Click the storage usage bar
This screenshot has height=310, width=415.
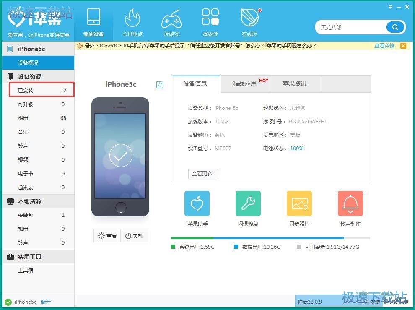click(x=270, y=238)
